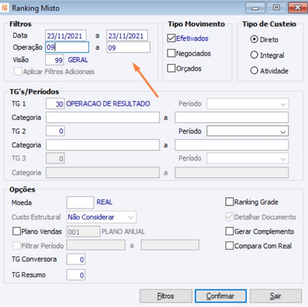308x307 pixels.
Task: Enable Compara Com Real checkbox
Action: click(x=230, y=246)
